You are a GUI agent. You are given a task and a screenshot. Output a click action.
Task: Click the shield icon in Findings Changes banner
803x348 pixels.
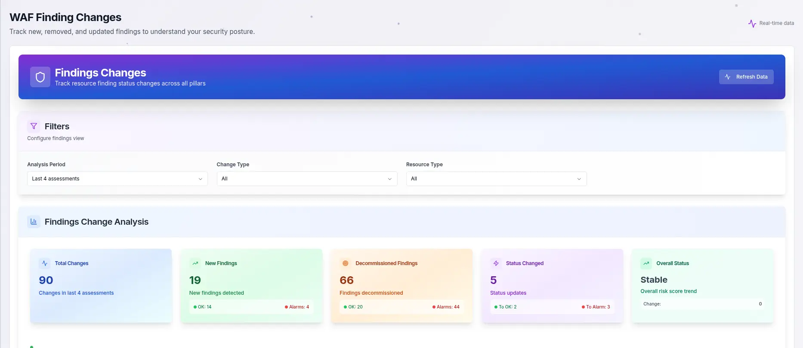40,77
